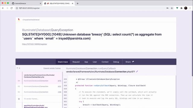Switch to the App tab
This screenshot has width=193, height=108.
[x=86, y=62]
